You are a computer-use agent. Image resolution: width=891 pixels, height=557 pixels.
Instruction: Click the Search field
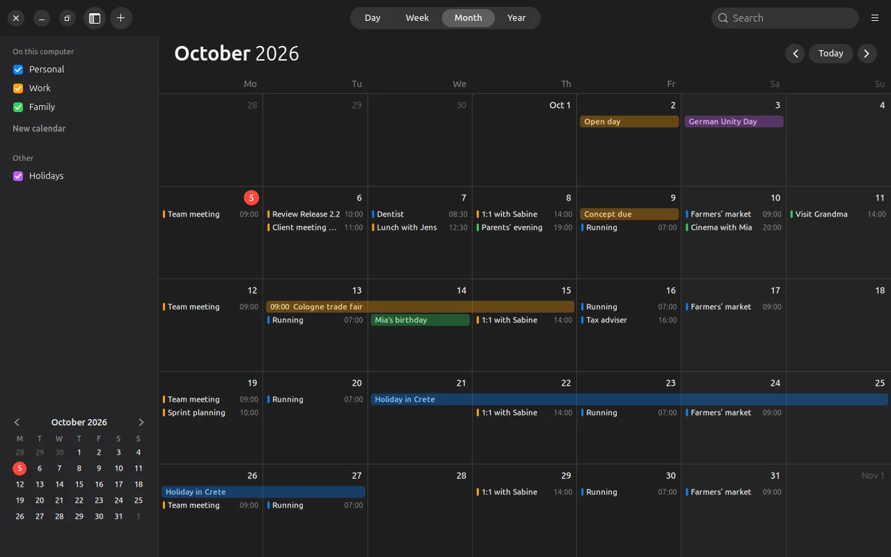click(x=785, y=18)
